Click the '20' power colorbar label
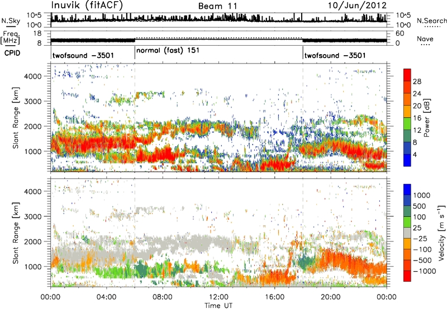The width and height of the screenshot is (447, 309). pyautogui.click(x=417, y=106)
